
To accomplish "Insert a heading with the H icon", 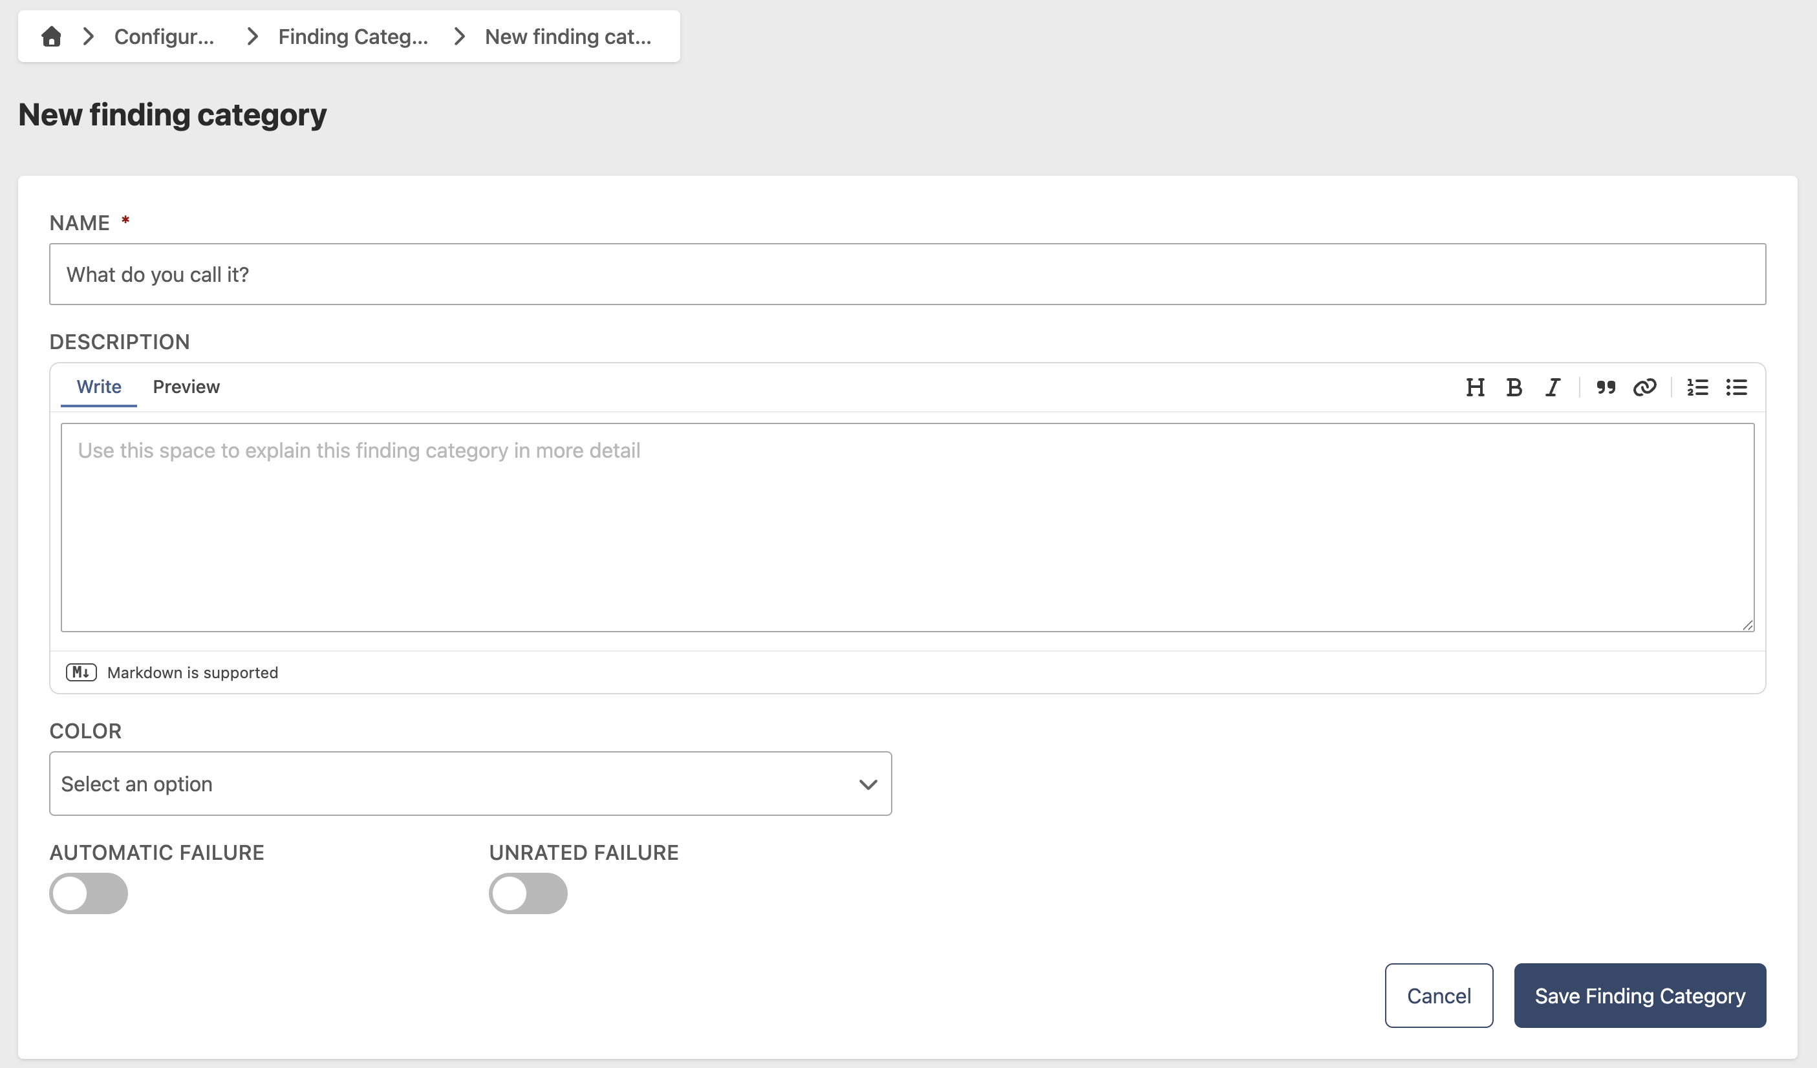I will [x=1475, y=388].
